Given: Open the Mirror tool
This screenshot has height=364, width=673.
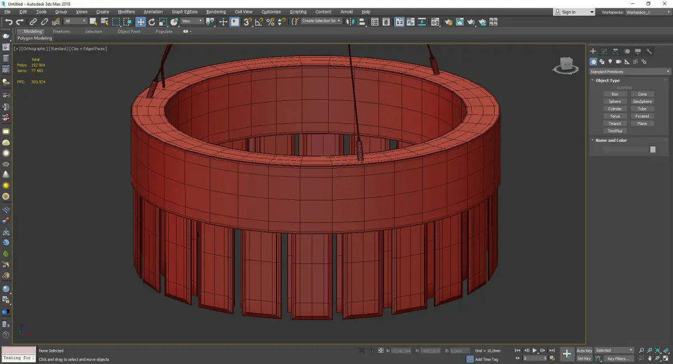Looking at the screenshot, I should [x=349, y=22].
